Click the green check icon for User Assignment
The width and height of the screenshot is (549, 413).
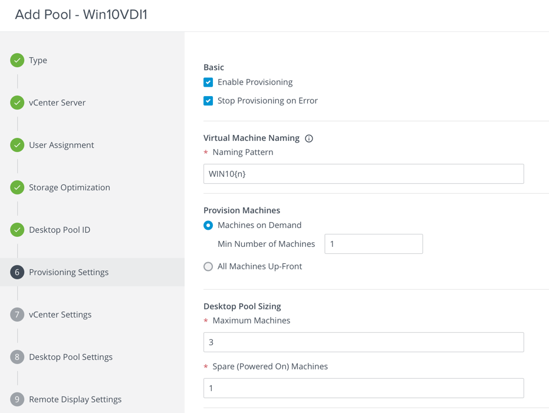tap(17, 145)
